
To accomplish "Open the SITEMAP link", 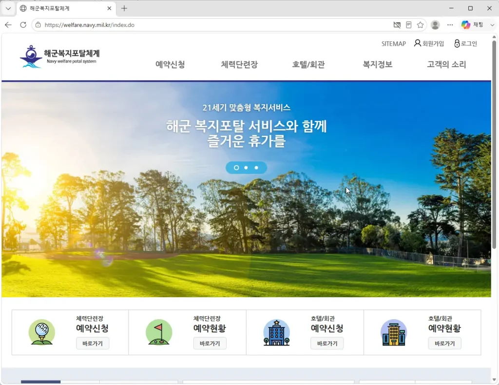I will click(x=394, y=43).
